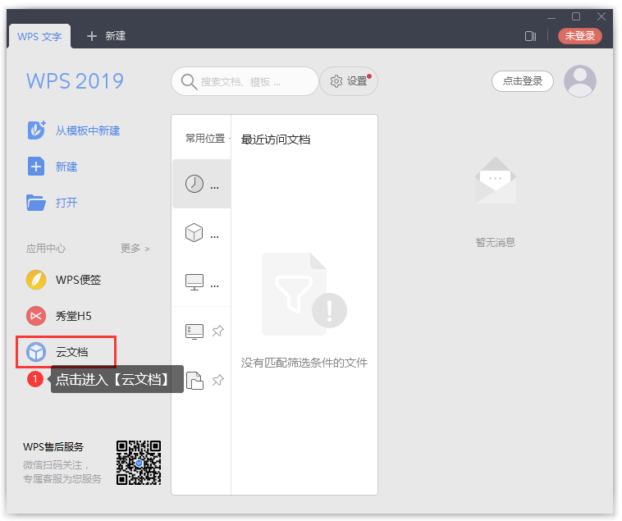622x521 pixels.
Task: Click the user avatar icon
Action: click(x=580, y=81)
